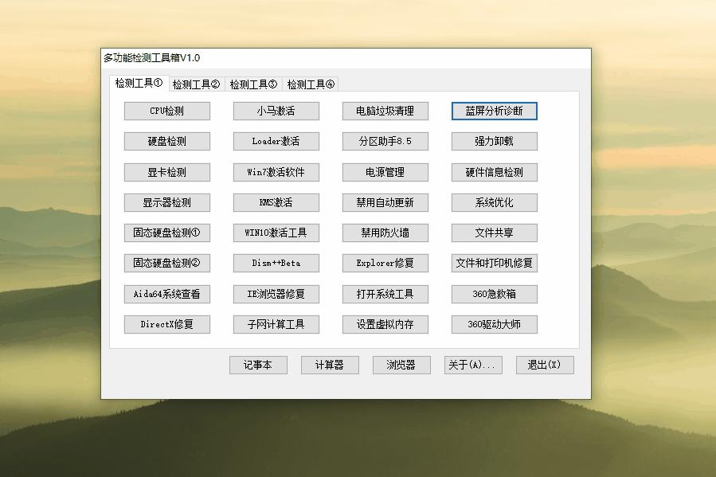The image size is (716, 477).
Task: Disable the firewall via 禁用防火墙
Action: 385,233
